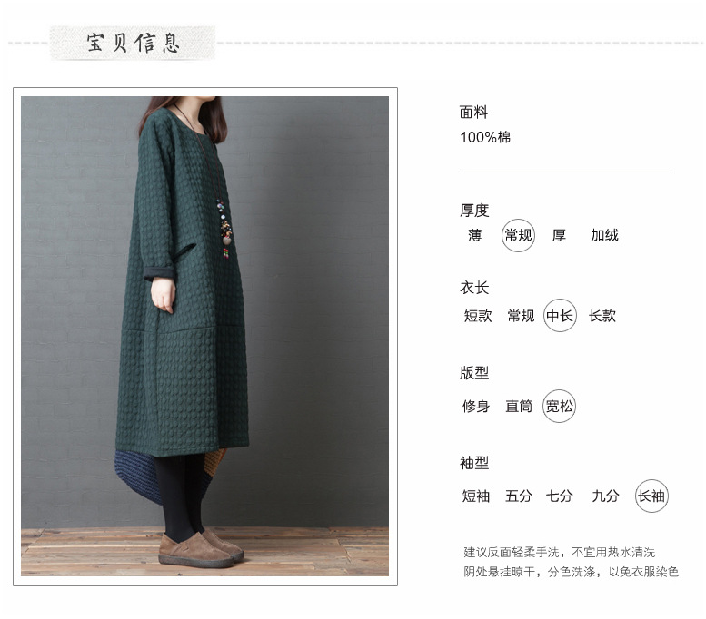Image resolution: width=706 pixels, height=619 pixels.
Task: Select 常规 under 衣长
Action: pos(521,316)
